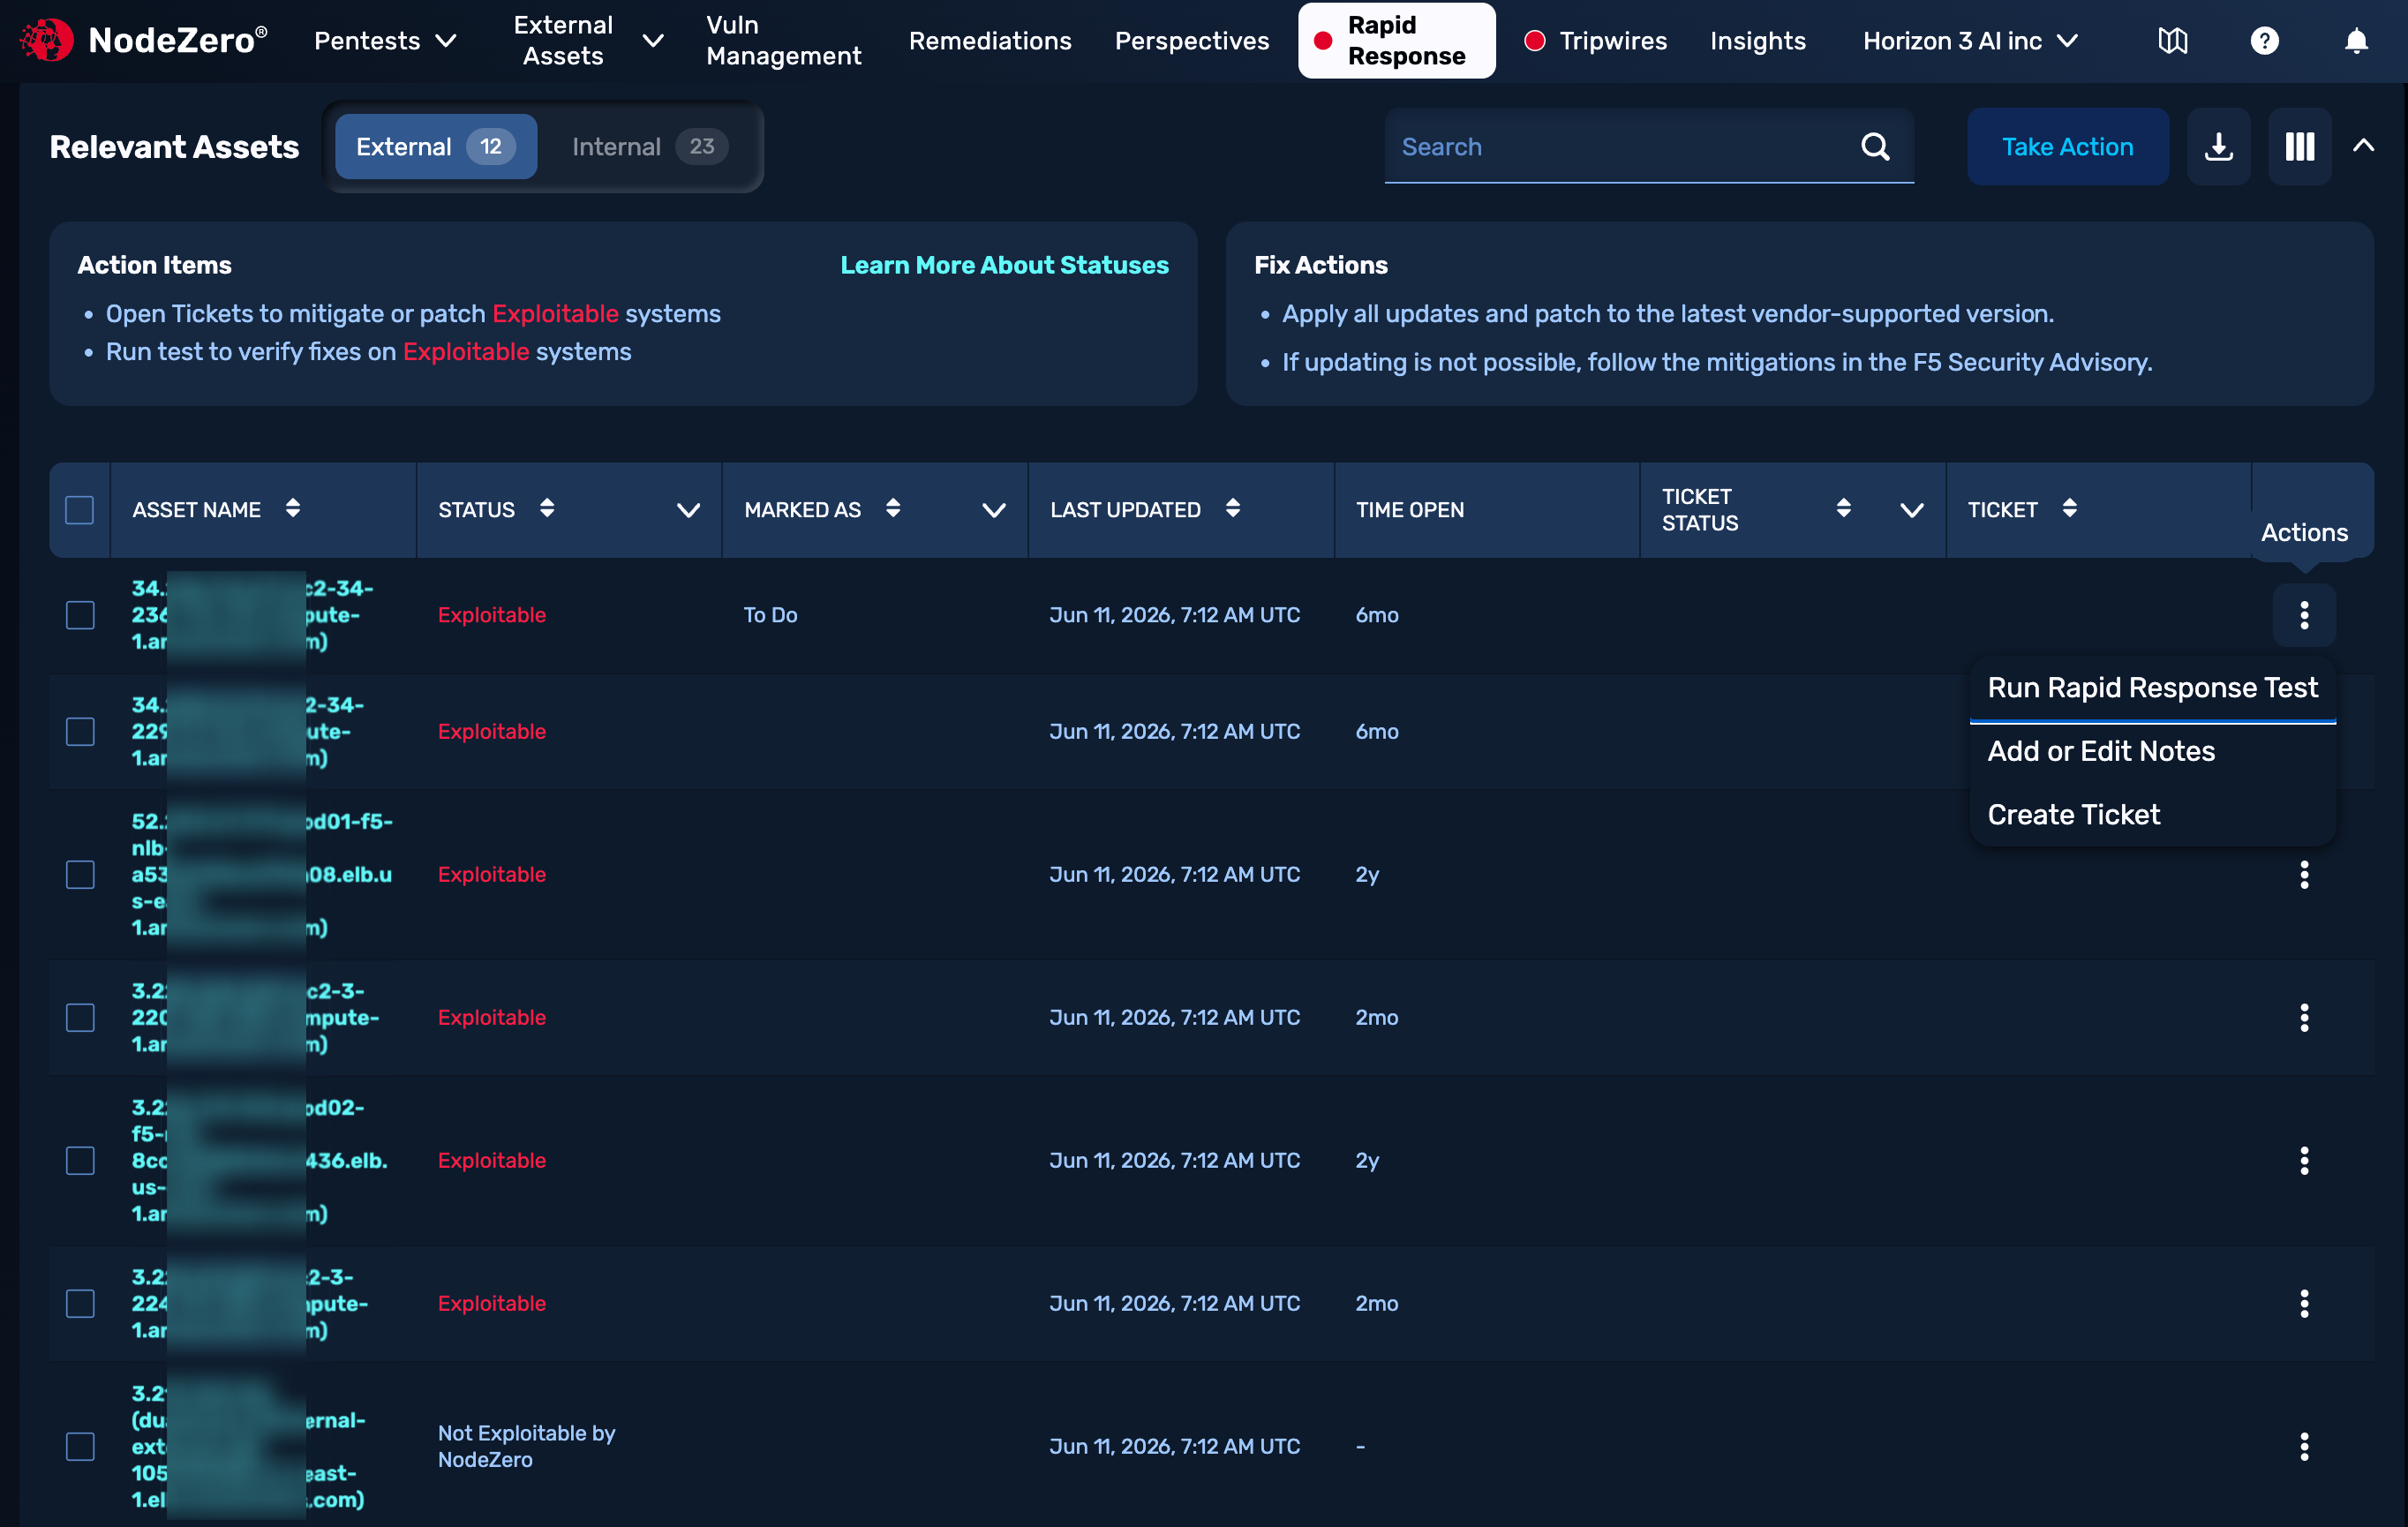Viewport: 2408px width, 1527px height.
Task: Sort by Status arrows
Action: (x=546, y=509)
